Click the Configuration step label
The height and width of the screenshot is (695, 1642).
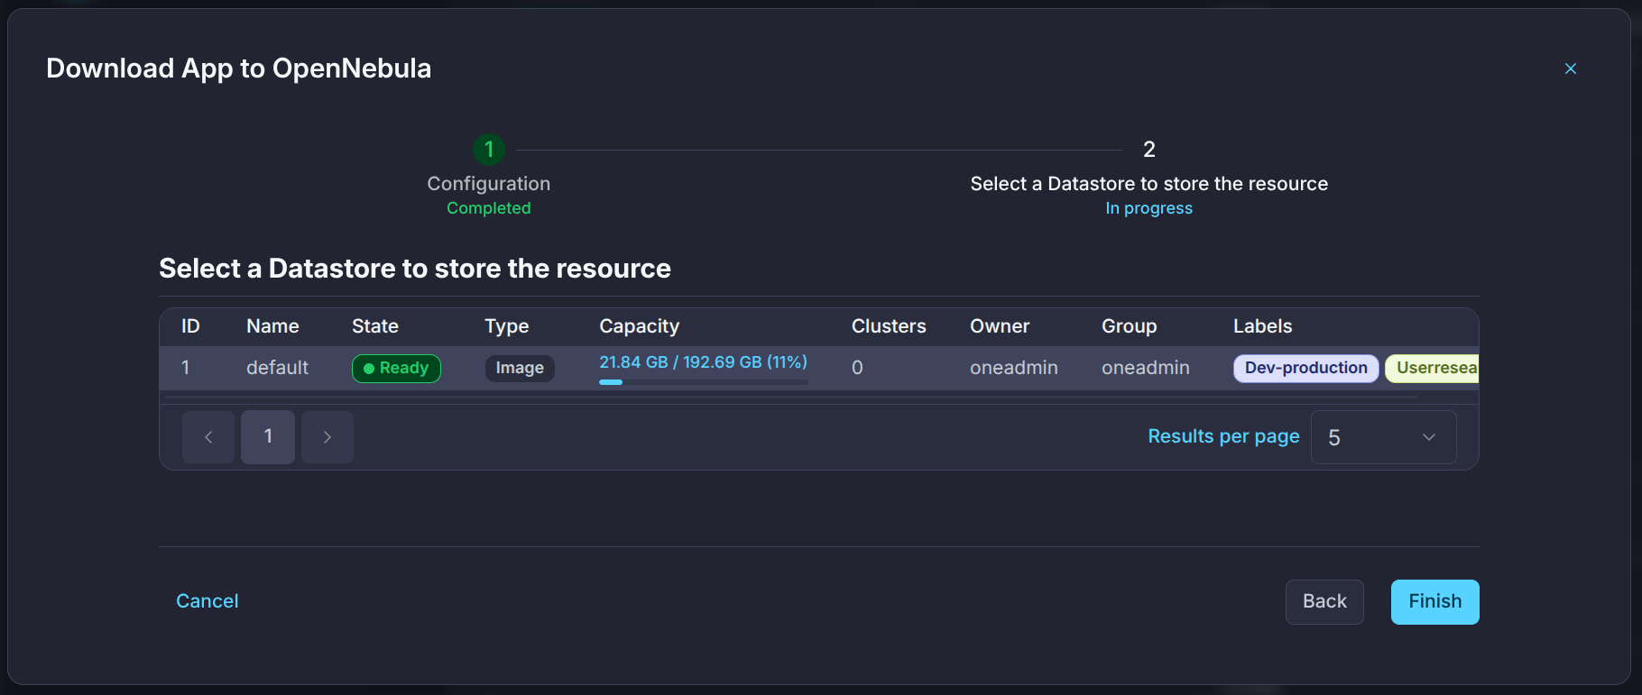pos(489,184)
